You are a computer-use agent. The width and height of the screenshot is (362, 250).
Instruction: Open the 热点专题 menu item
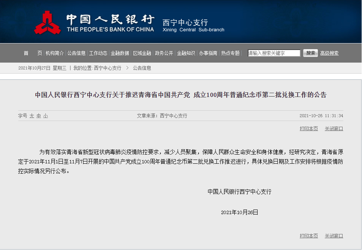pos(231,53)
